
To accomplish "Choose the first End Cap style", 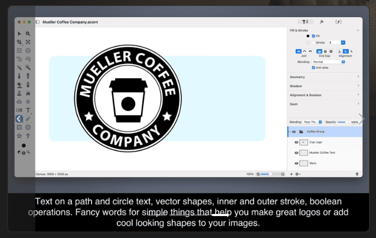I will coord(319,51).
